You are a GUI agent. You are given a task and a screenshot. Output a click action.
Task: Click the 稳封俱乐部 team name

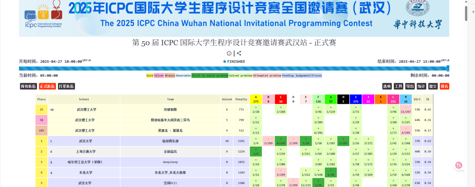(170, 141)
